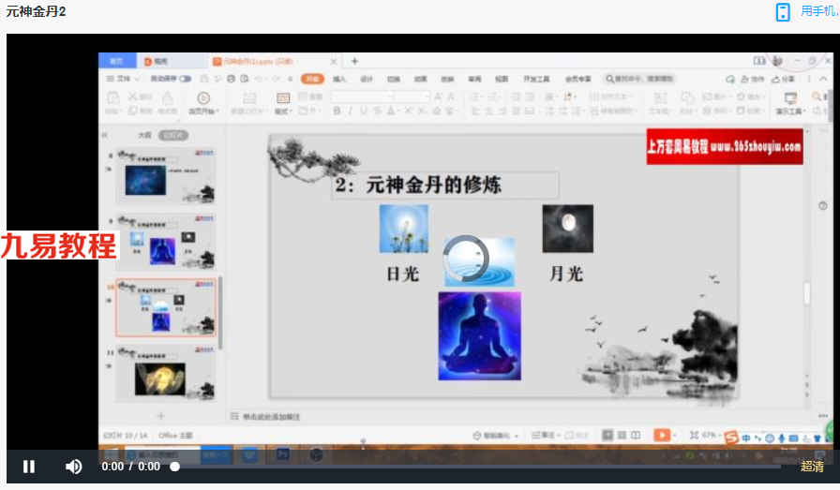Toggle underline text formatting

pyautogui.click(x=364, y=111)
